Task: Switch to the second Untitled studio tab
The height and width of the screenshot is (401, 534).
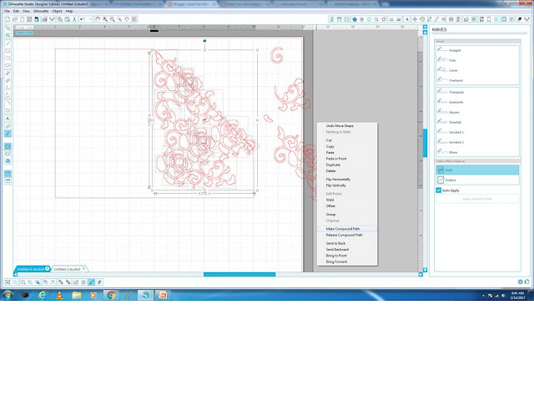Action: click(68, 269)
